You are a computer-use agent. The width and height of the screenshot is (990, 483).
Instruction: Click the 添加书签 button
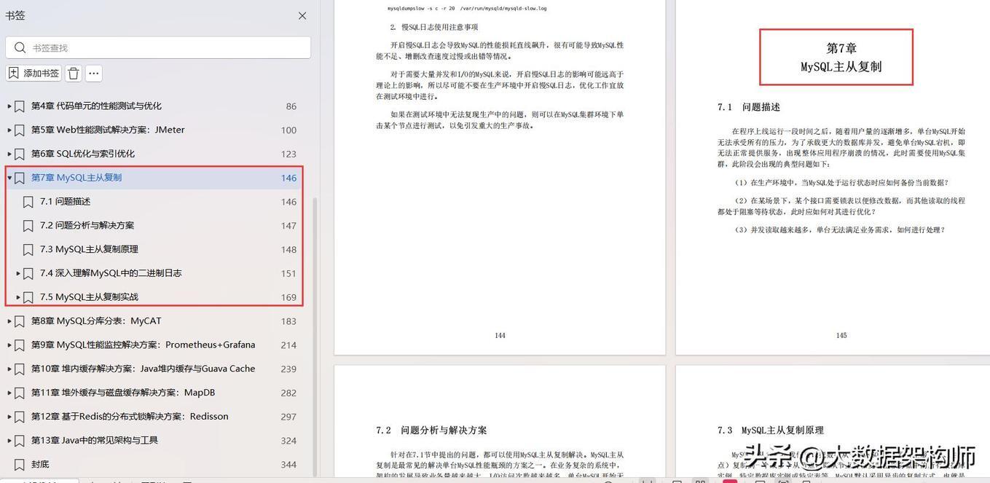click(34, 73)
